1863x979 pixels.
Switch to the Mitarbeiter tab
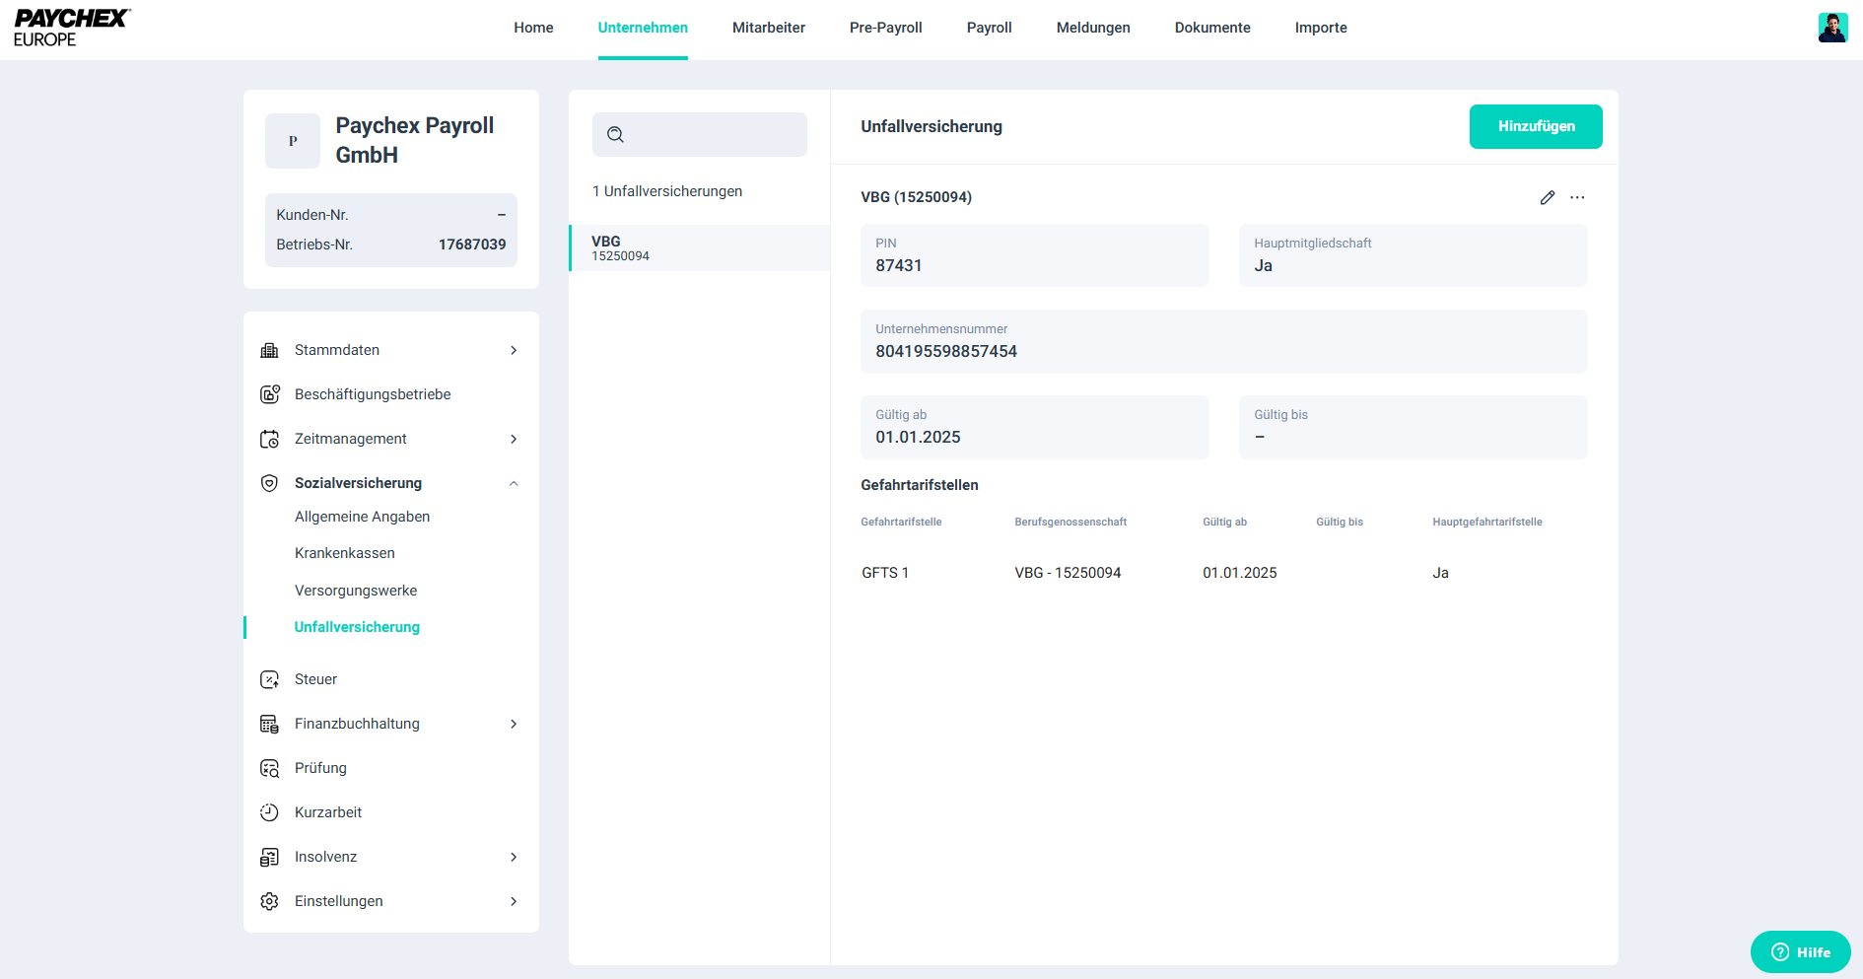(x=768, y=28)
